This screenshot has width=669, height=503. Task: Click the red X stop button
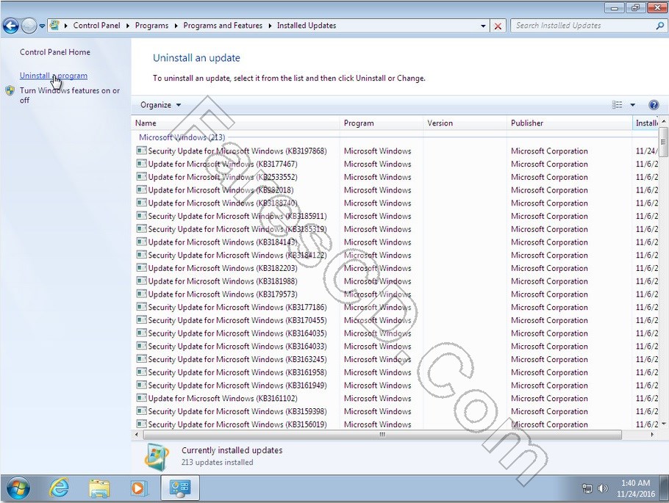[498, 26]
